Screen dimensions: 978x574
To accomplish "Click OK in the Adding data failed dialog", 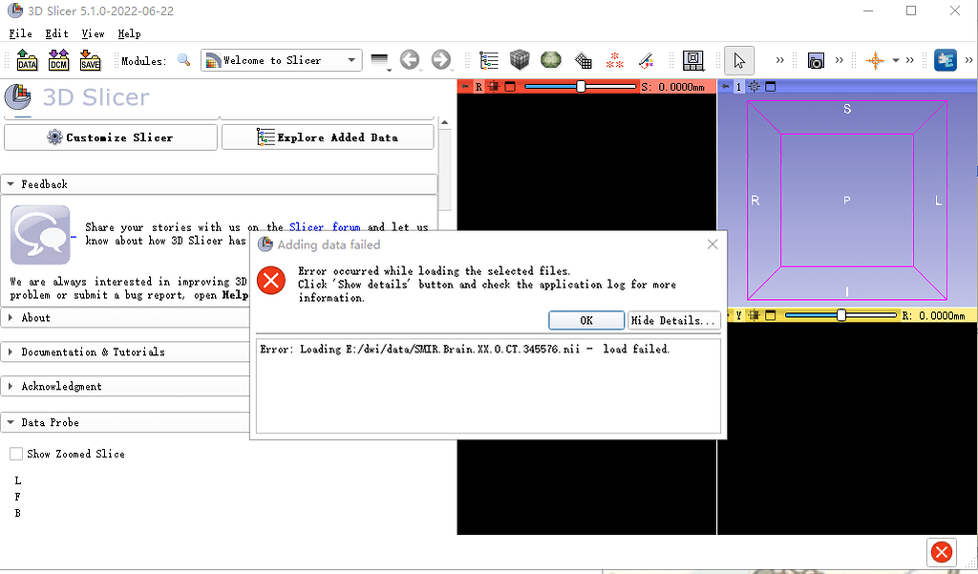I will click(585, 320).
